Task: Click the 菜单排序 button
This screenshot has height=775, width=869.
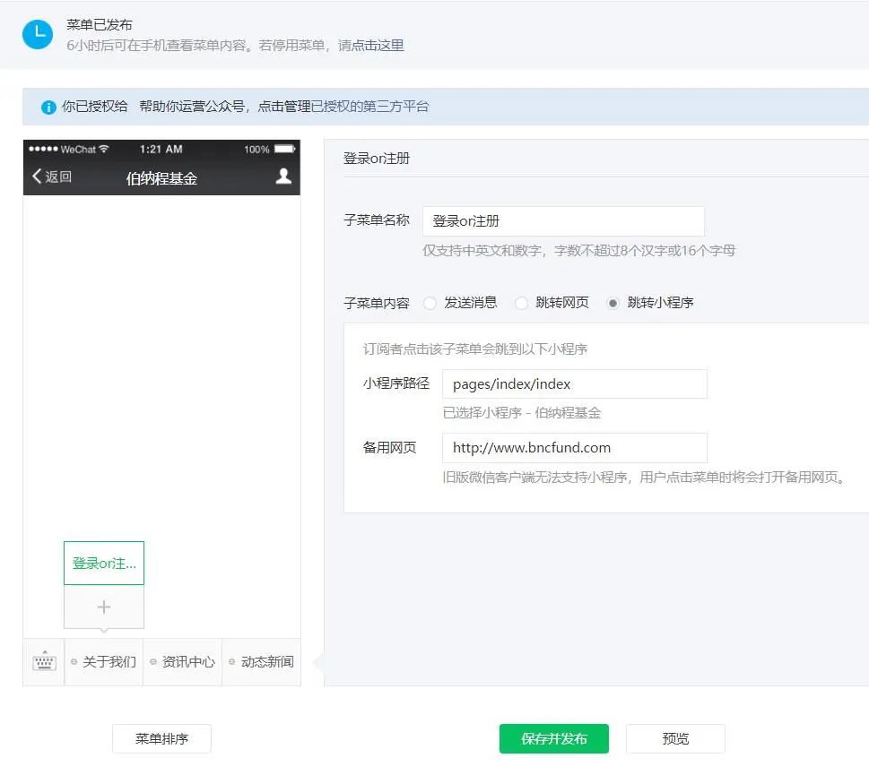Action: pyautogui.click(x=161, y=738)
